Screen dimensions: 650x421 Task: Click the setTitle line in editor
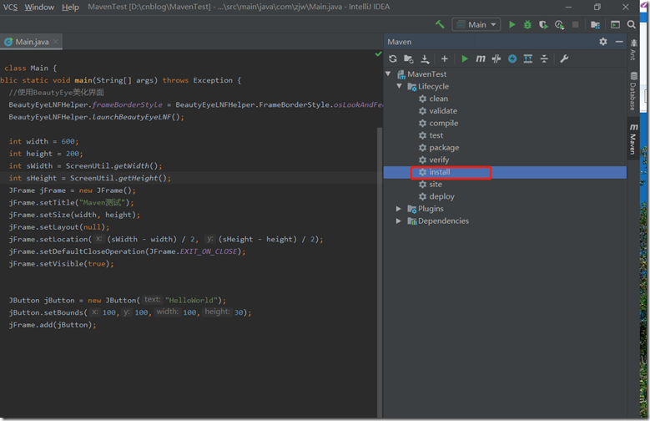[x=71, y=203]
